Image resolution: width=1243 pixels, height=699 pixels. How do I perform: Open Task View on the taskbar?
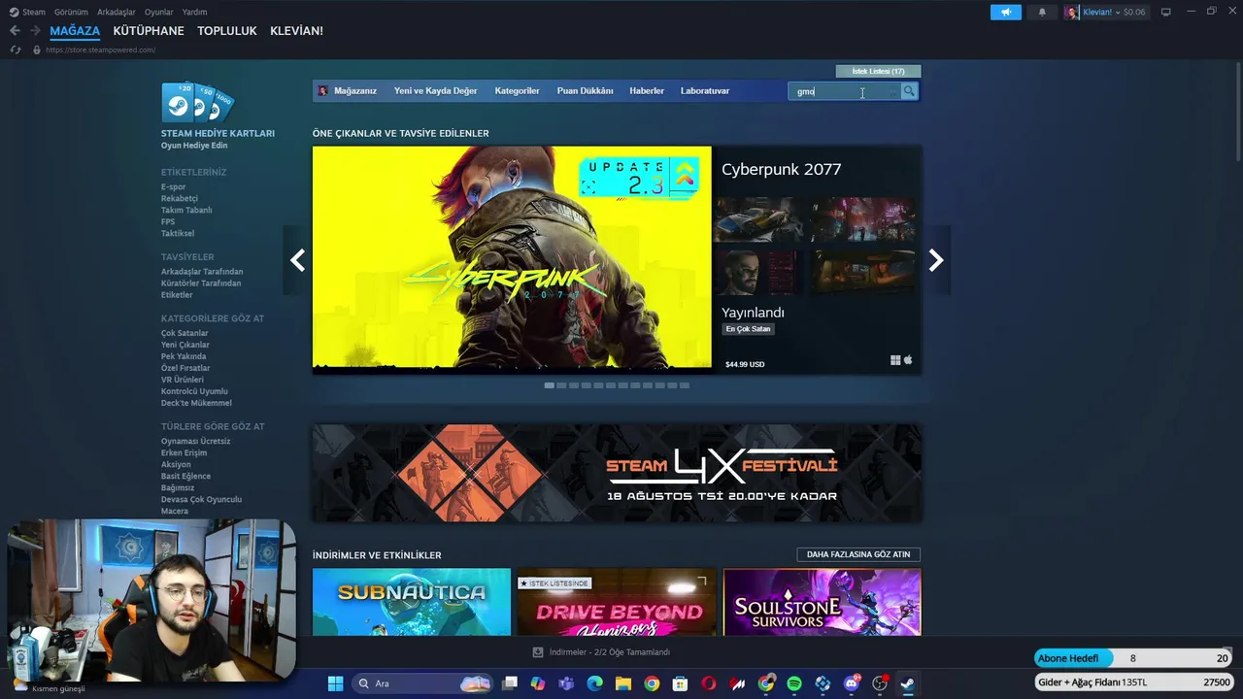click(510, 683)
